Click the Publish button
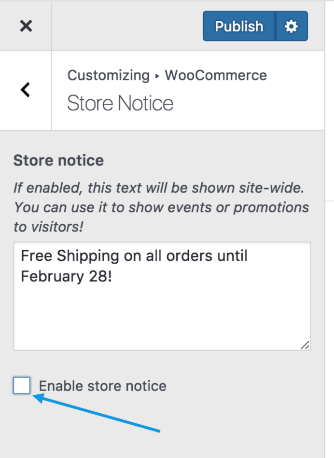The width and height of the screenshot is (334, 458). [x=239, y=26]
